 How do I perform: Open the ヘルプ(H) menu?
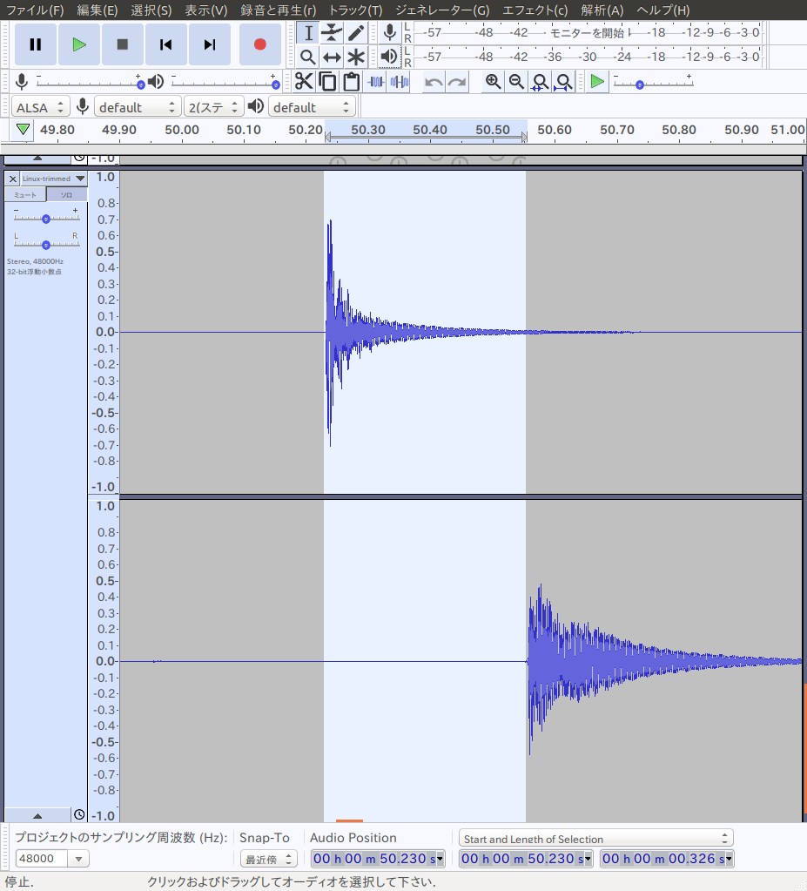[x=662, y=10]
